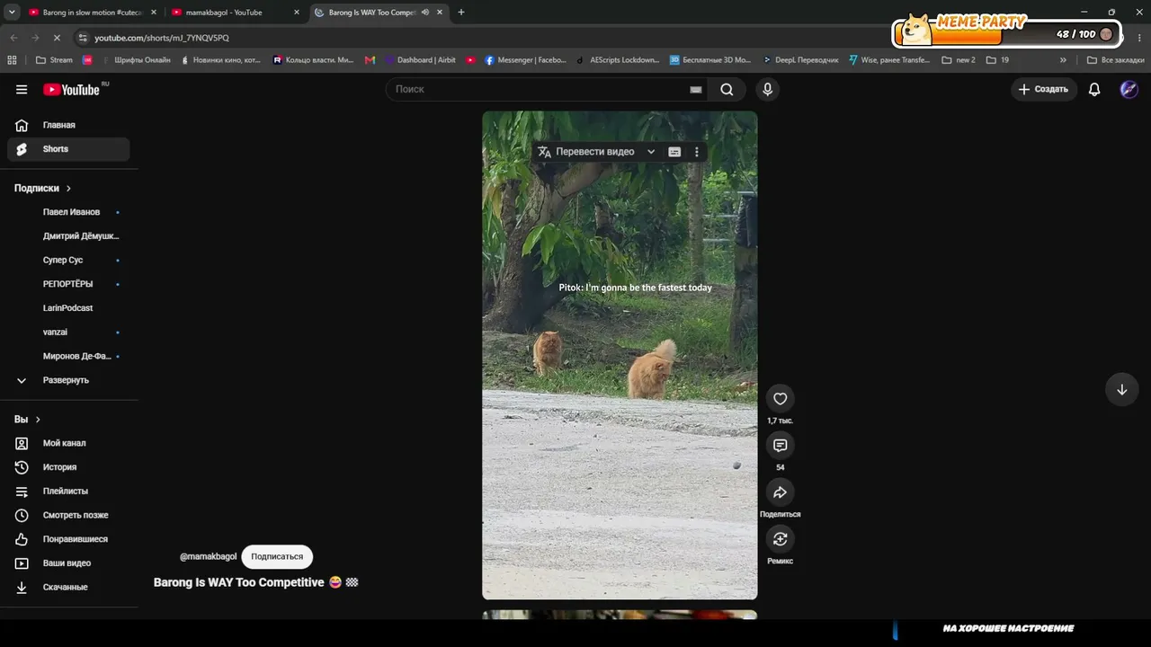Open the comments with 54 count

[780, 446]
